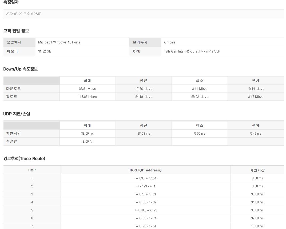Viewport: 286px width, 229px height.
Task: Select the 94.19 Mbps average upload value
Action: [144, 97]
